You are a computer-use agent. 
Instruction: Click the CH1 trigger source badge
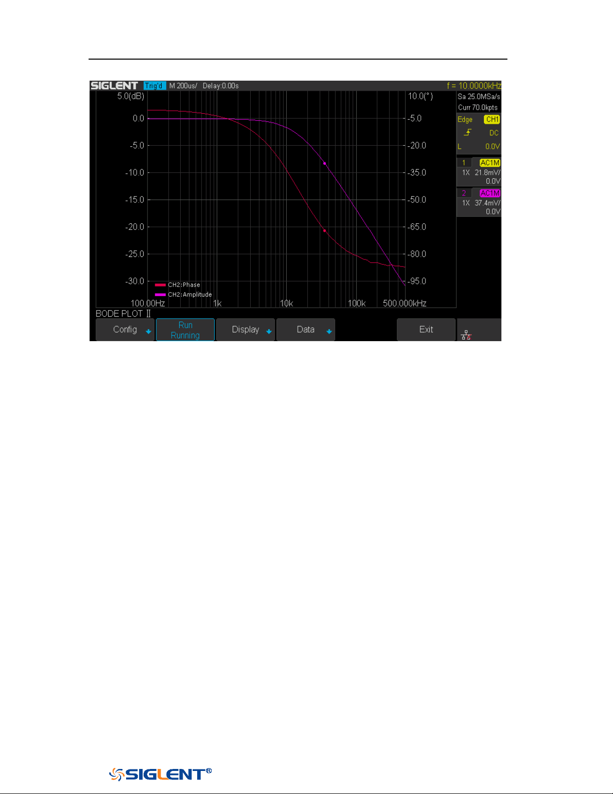(x=492, y=119)
